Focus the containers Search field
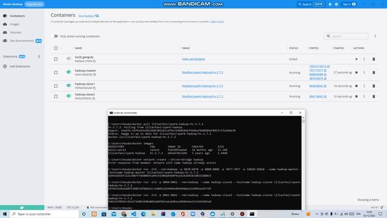 point(346,36)
